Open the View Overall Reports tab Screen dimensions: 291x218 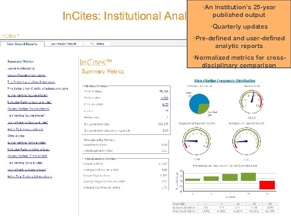22,44
